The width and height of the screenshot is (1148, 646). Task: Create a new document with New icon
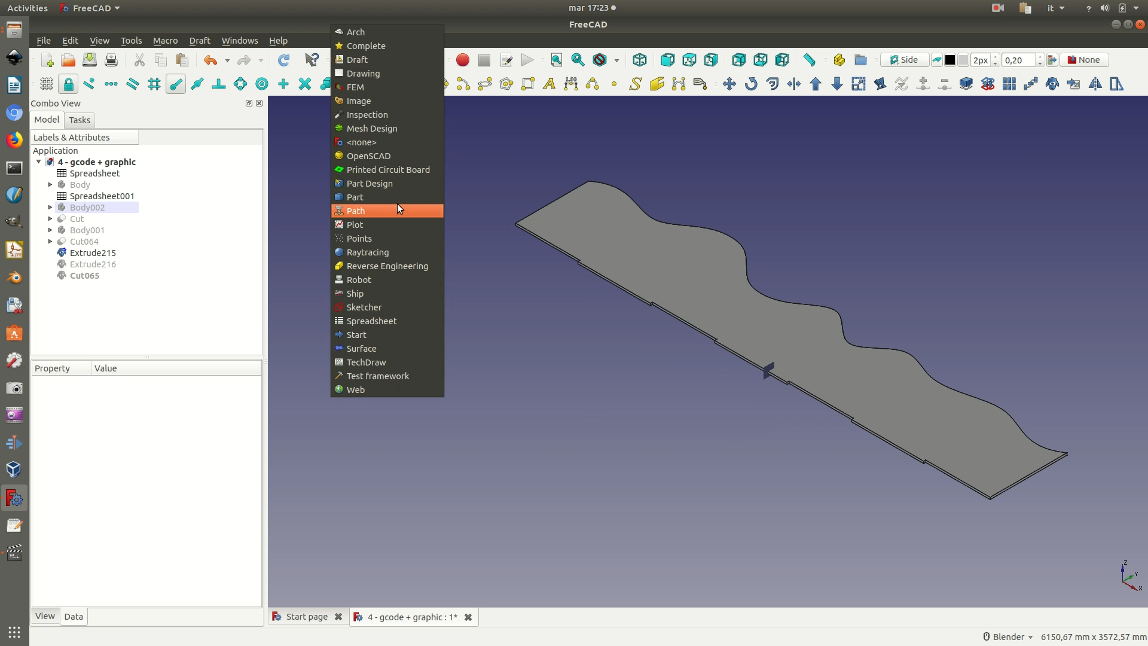(x=47, y=60)
